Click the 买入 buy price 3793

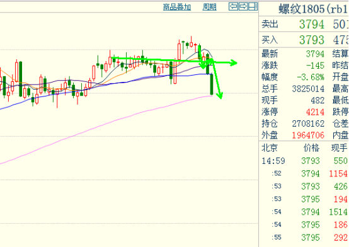[312, 40]
